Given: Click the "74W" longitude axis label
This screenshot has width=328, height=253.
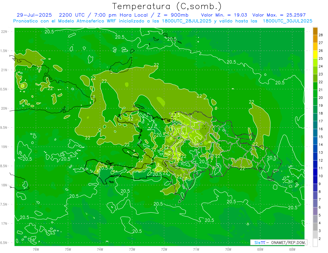Looking at the screenshot, I should tap(100, 249).
